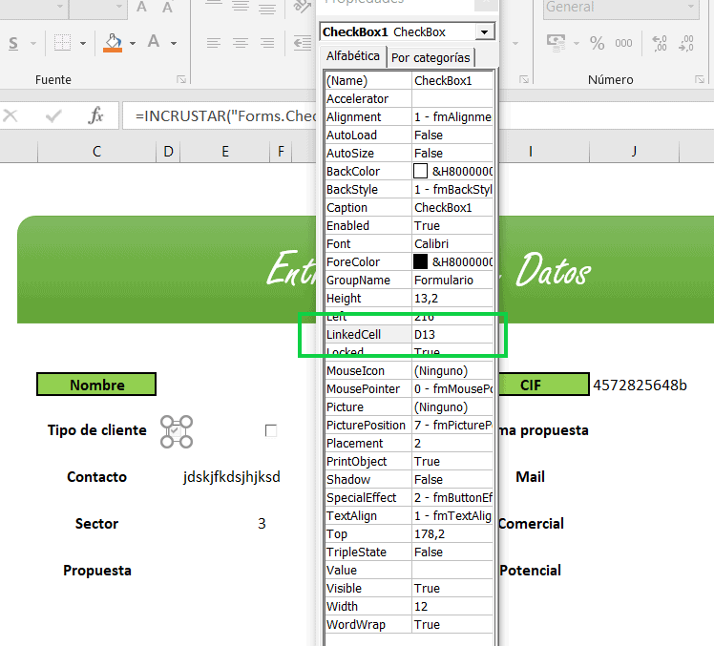
Task: Click the formula bar enter checkmark
Action: [x=53, y=116]
